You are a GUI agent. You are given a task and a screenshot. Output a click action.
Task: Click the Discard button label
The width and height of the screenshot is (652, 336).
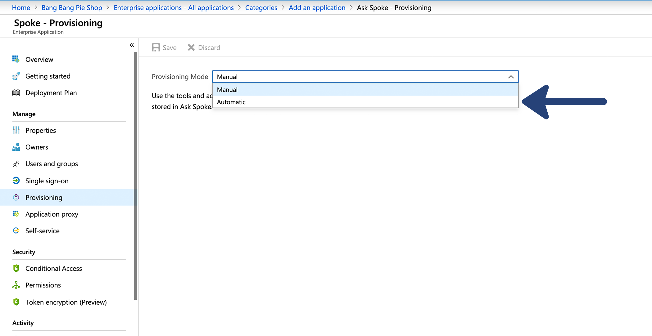tap(209, 47)
